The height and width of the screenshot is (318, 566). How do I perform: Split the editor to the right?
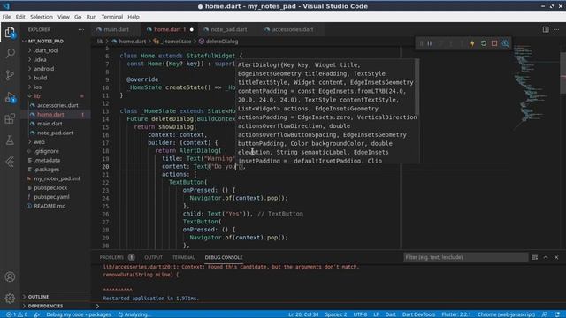pos(546,29)
